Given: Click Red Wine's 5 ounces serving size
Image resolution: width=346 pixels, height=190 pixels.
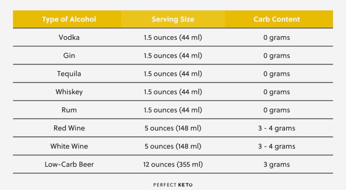Looking at the screenshot, I should coord(173,128).
